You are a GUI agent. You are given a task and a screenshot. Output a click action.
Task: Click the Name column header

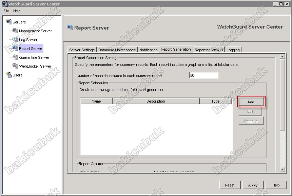(96, 101)
